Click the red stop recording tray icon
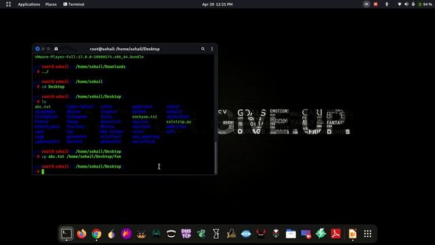The width and height of the screenshot is (435, 245). [376, 4]
